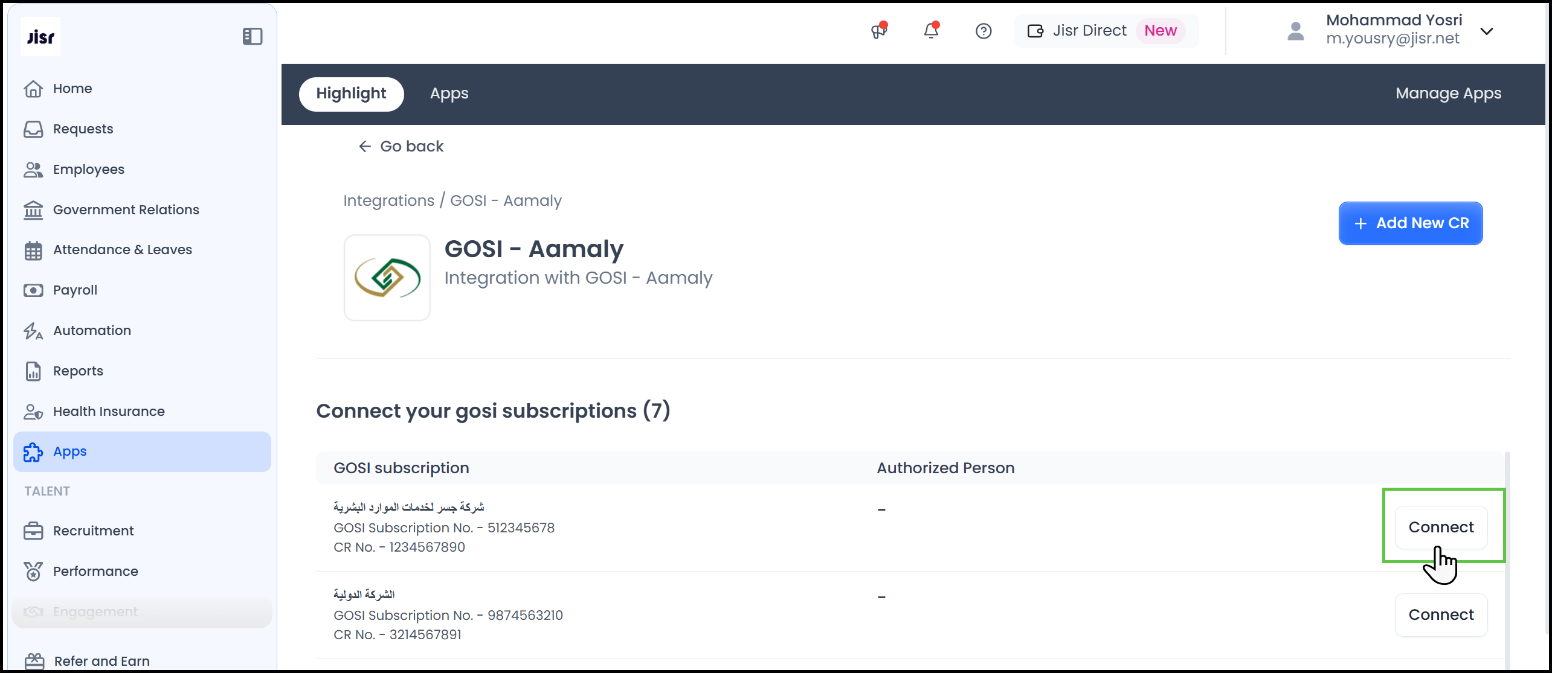This screenshot has height=673, width=1552.
Task: Click the help question mark icon
Action: pos(983,31)
